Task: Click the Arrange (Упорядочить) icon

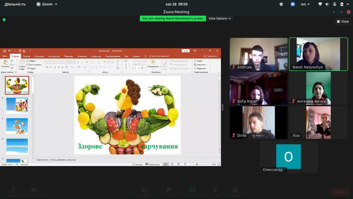Action: coord(153,62)
